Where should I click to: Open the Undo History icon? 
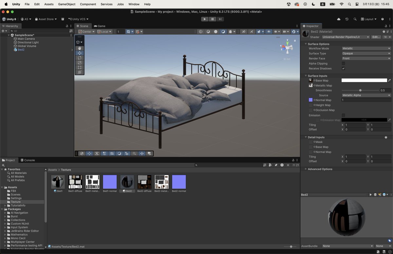pyautogui.click(x=347, y=19)
